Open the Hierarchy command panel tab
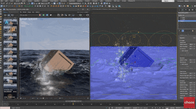This screenshot has width=196, height=109. [x=186, y=10]
